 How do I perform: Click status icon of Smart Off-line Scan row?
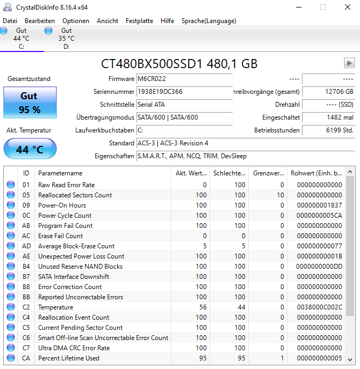pyautogui.click(x=11, y=337)
